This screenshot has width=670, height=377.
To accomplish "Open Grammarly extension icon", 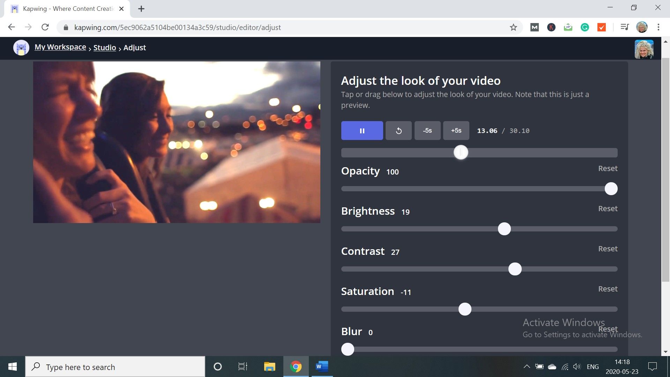I will pyautogui.click(x=585, y=27).
